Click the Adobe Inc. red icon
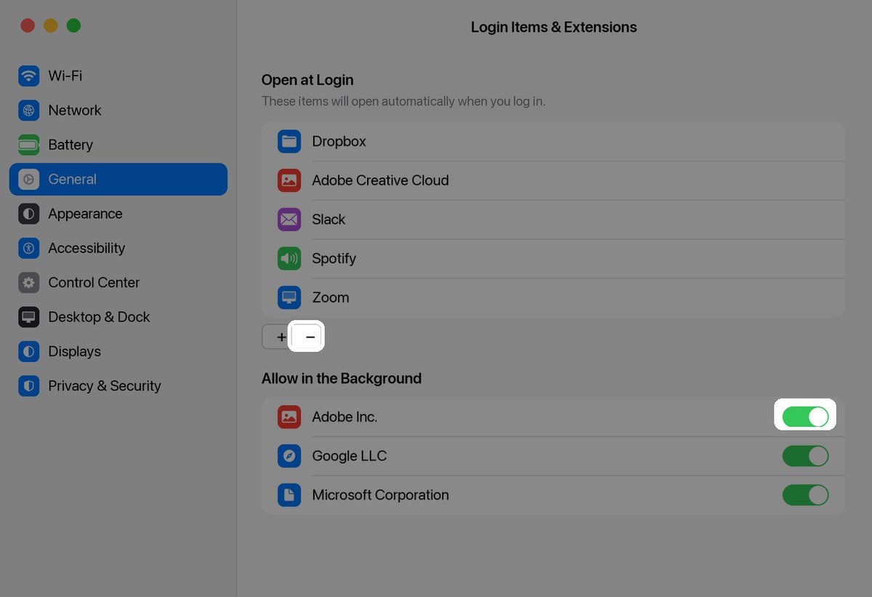 click(x=289, y=417)
